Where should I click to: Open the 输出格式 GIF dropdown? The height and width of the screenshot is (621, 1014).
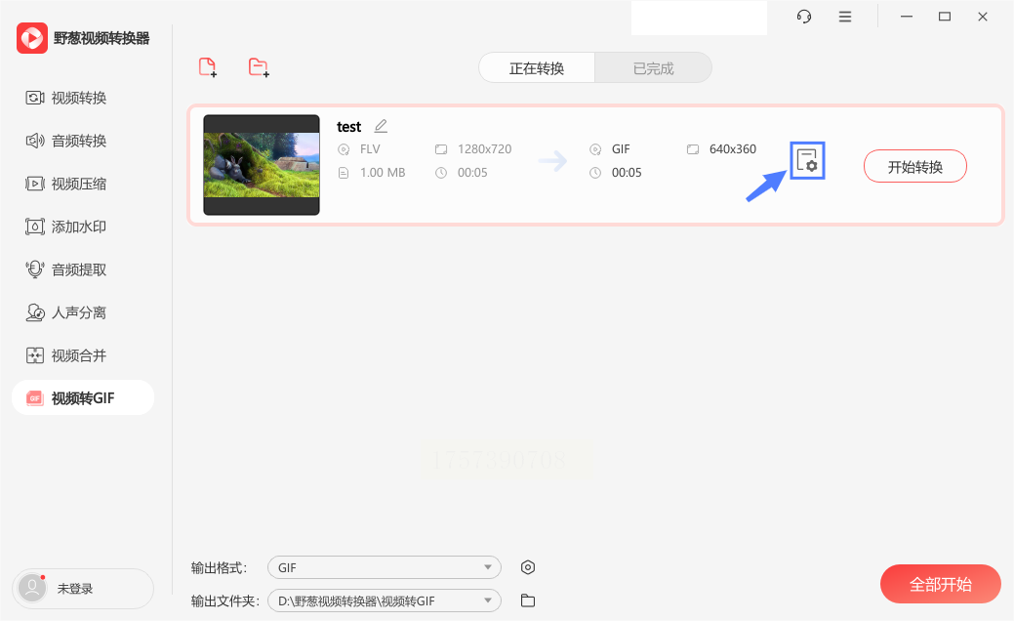point(385,567)
